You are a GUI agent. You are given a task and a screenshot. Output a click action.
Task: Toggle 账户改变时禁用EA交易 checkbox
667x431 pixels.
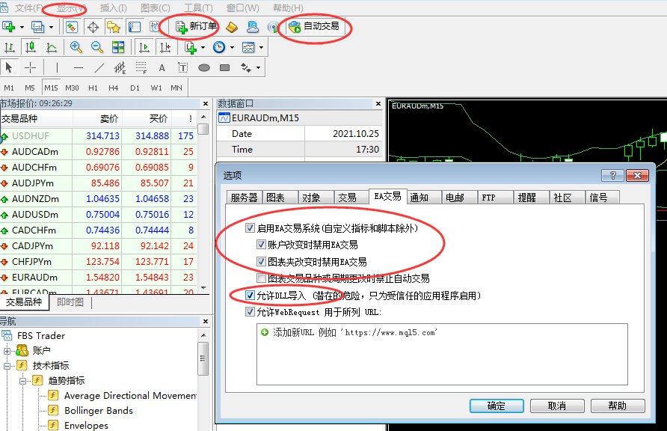point(261,245)
